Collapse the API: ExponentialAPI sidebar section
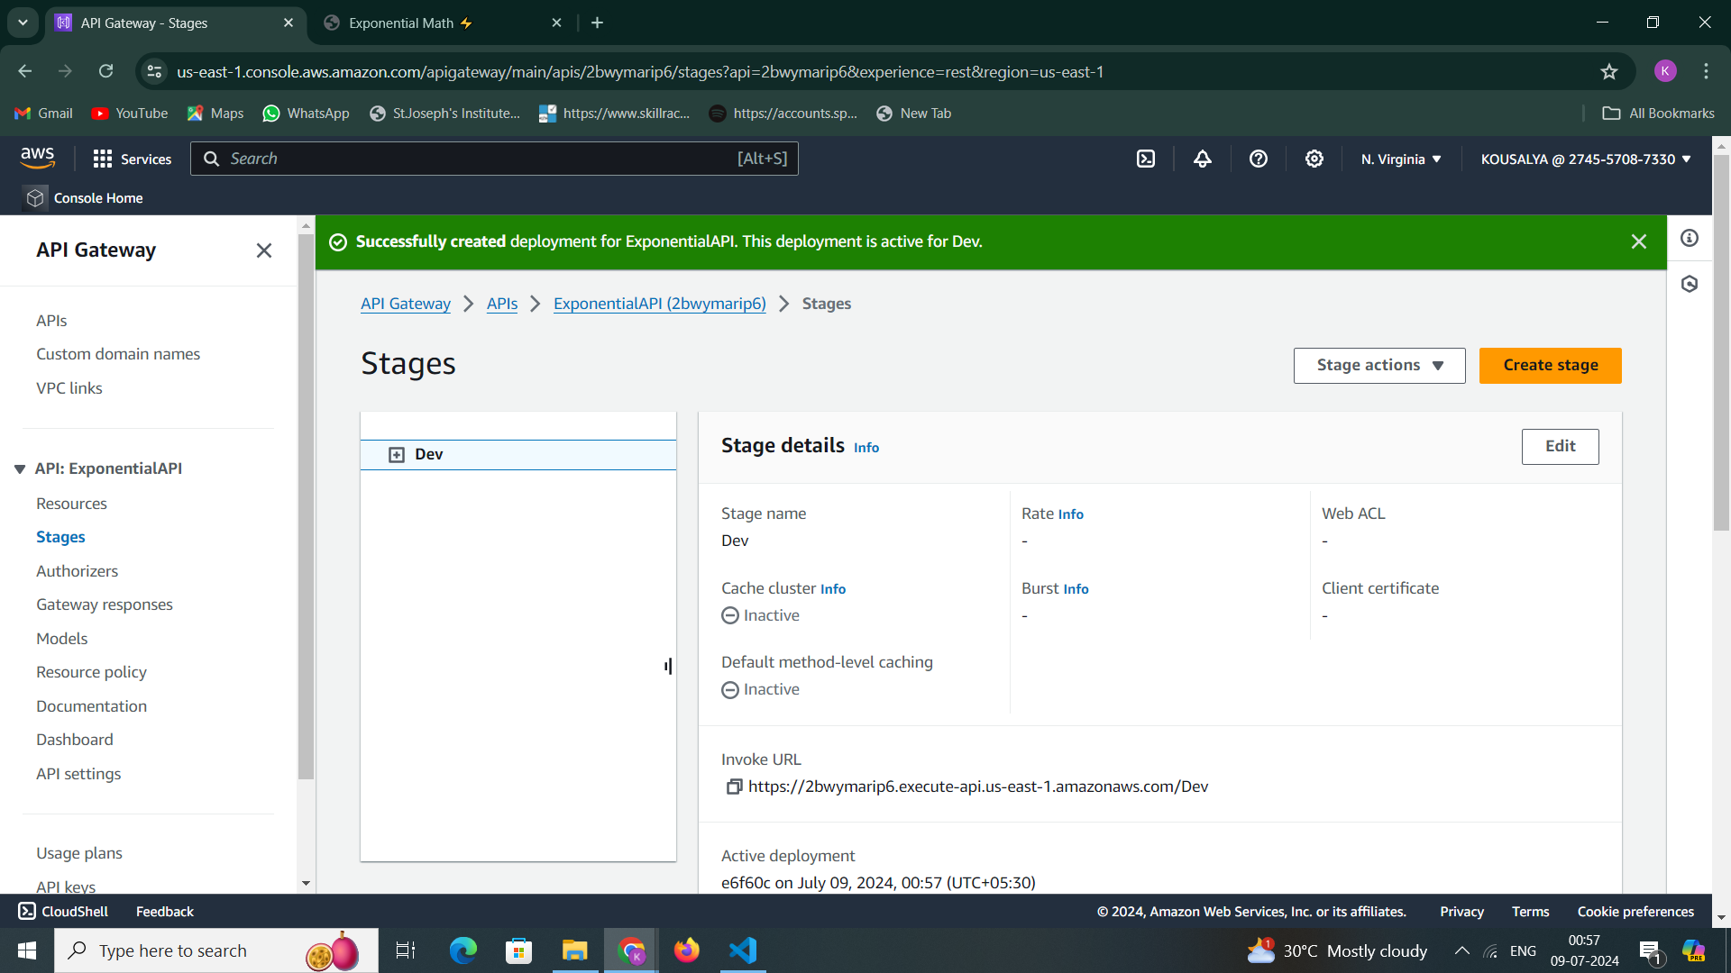The image size is (1731, 973). [20, 468]
